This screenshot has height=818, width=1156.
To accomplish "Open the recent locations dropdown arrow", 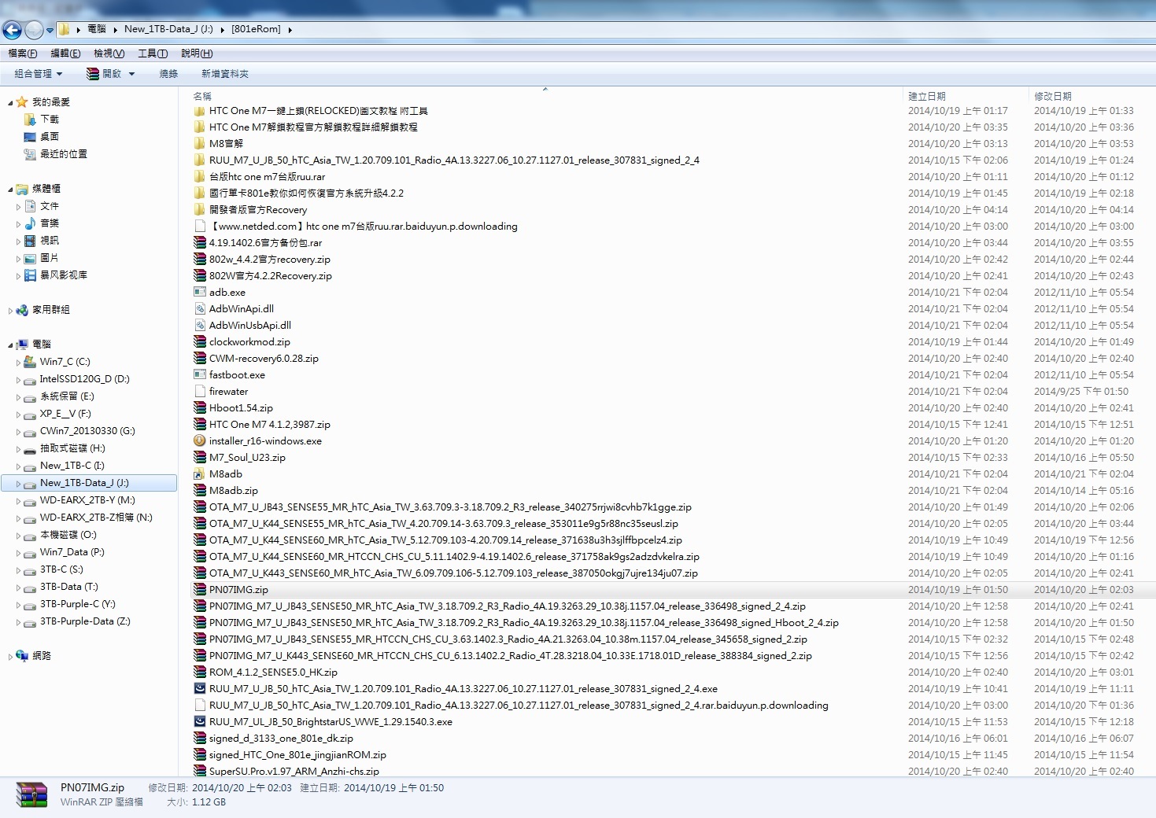I will [50, 31].
